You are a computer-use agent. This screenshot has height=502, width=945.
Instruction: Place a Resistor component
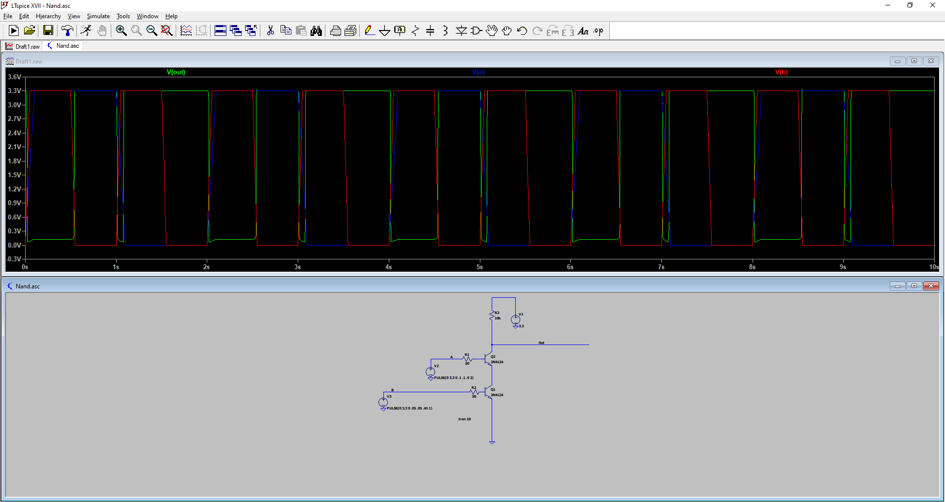(415, 31)
